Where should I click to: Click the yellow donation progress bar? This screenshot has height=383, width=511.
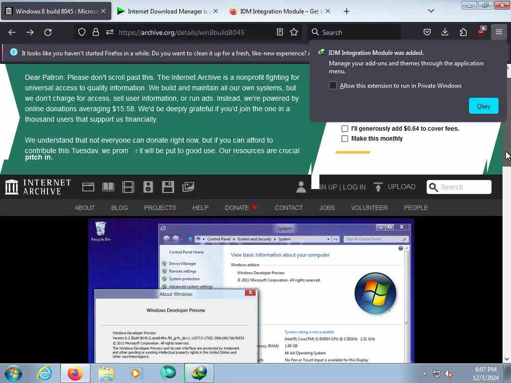coord(353,152)
